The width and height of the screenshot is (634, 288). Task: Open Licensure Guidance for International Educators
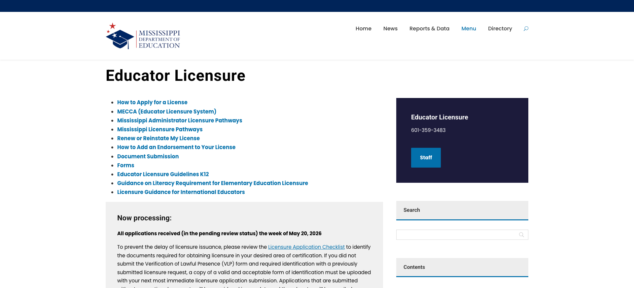(x=181, y=192)
